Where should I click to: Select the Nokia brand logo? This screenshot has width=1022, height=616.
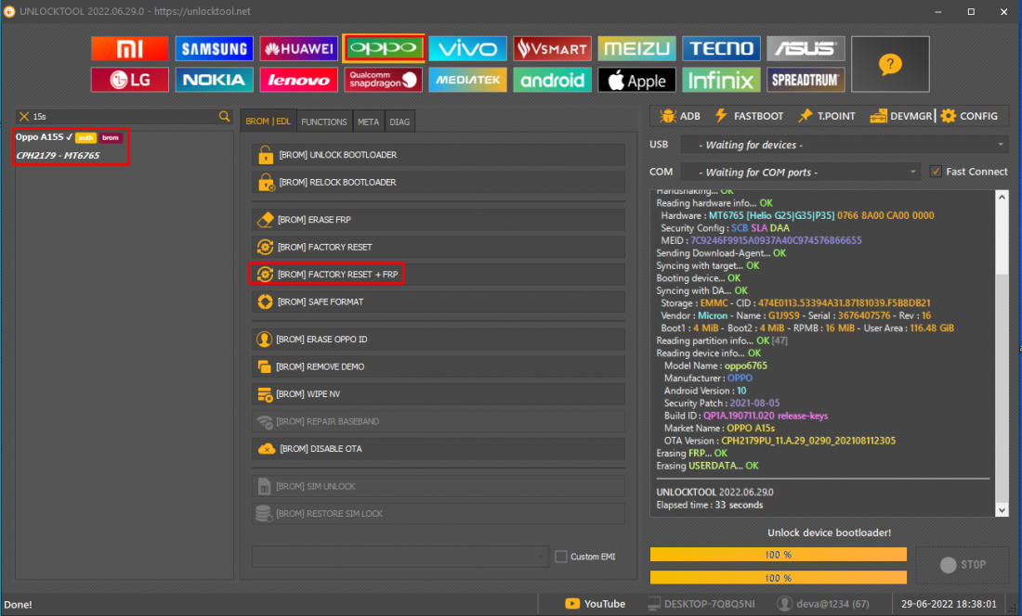(x=214, y=80)
